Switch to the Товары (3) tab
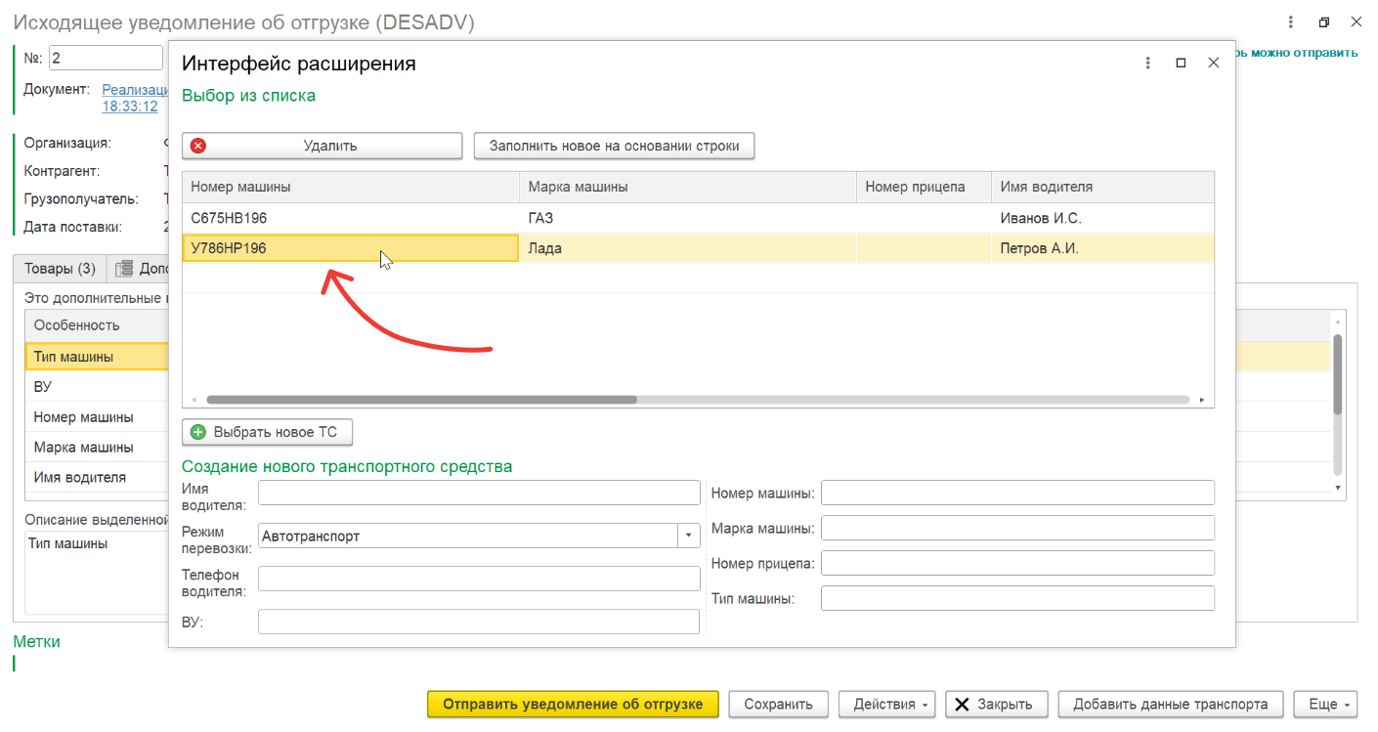Screen dimensions: 1378x732 (60, 269)
